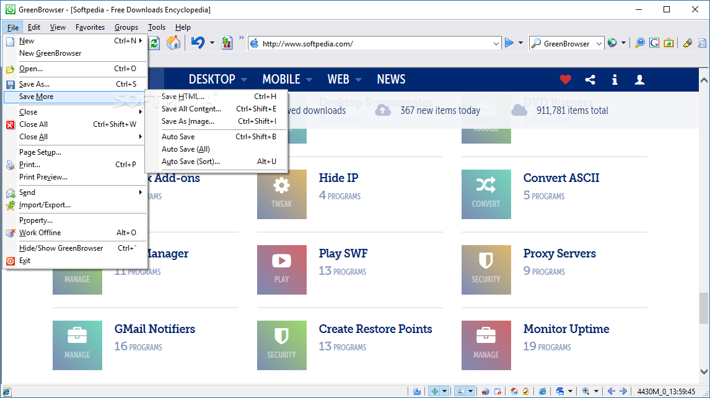Click the share icon in the Softpedia header
The height and width of the screenshot is (398, 710).
coord(590,80)
